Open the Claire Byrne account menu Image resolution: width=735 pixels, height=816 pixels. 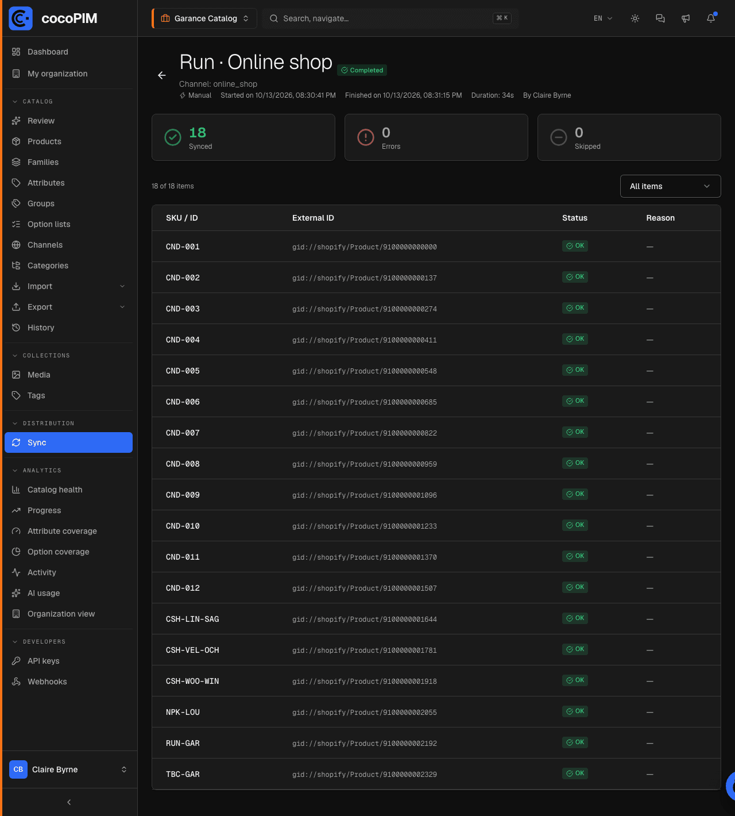68,769
